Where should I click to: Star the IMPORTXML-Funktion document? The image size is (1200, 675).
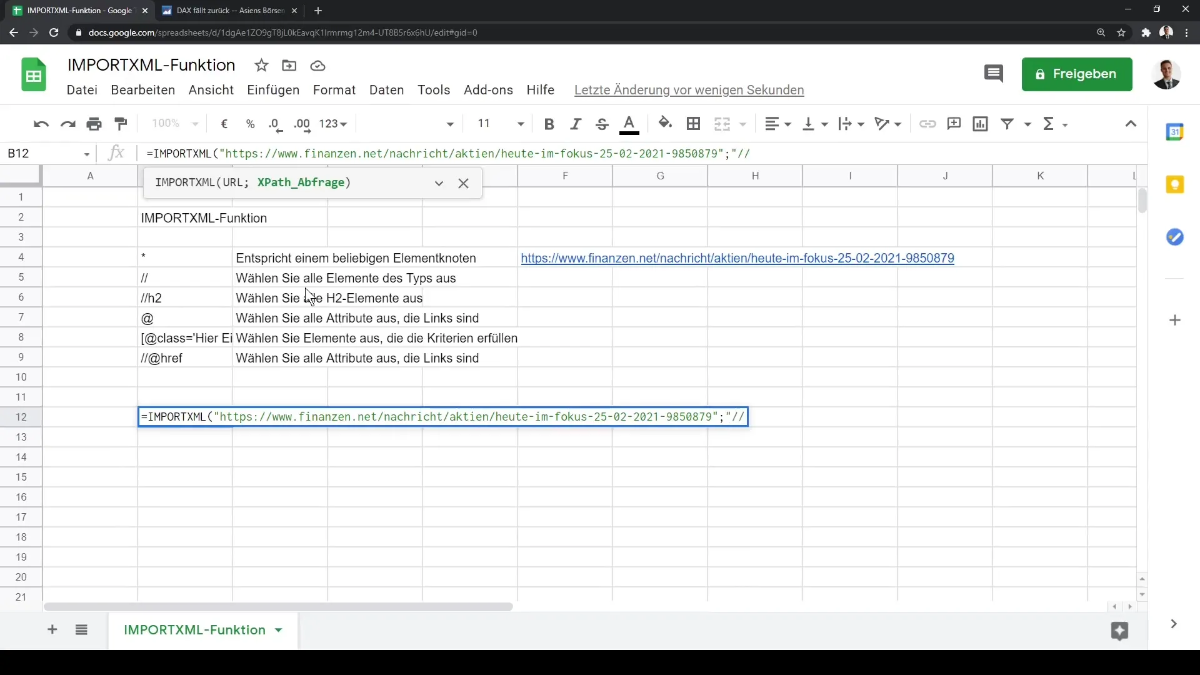click(261, 66)
